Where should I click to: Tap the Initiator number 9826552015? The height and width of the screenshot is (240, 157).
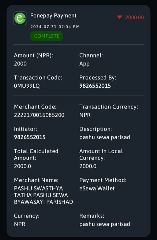click(30, 137)
